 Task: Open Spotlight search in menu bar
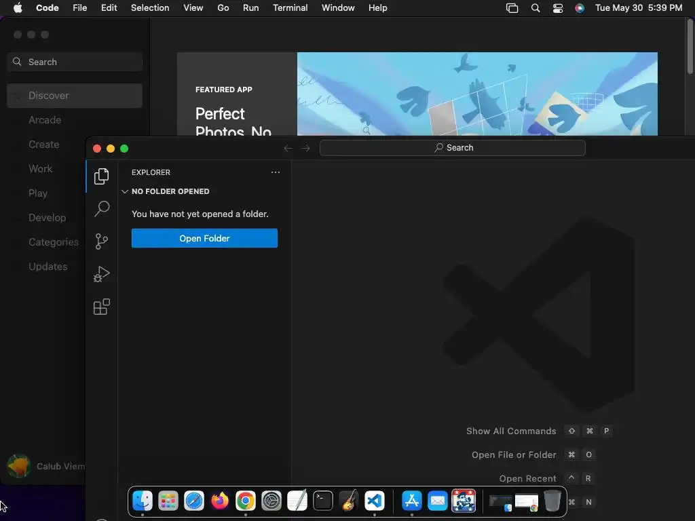tap(536, 8)
